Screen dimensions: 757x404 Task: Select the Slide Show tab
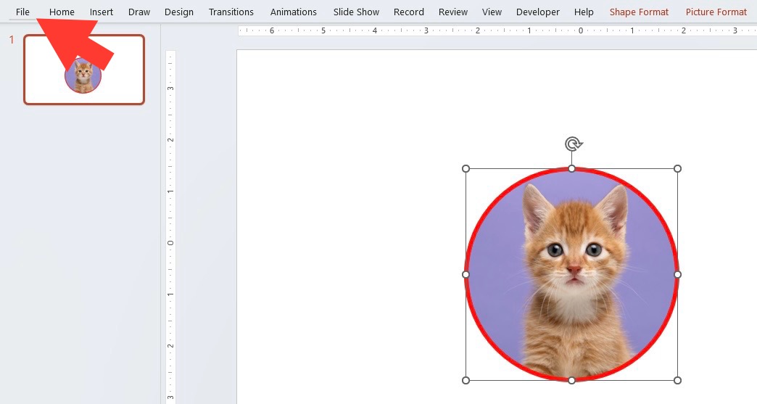(356, 12)
